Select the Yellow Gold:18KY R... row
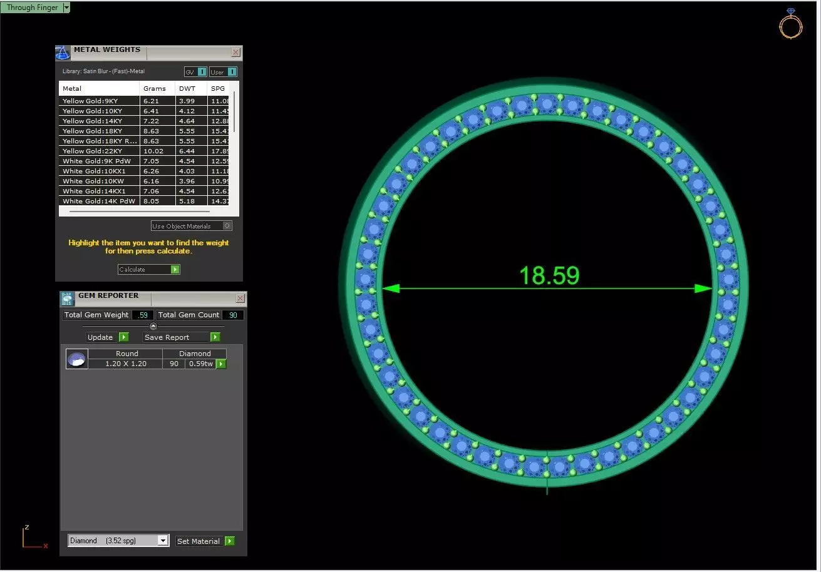 point(145,141)
